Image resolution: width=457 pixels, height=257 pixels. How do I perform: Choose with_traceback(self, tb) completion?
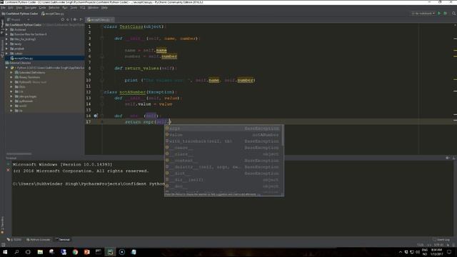pyautogui.click(x=223, y=141)
